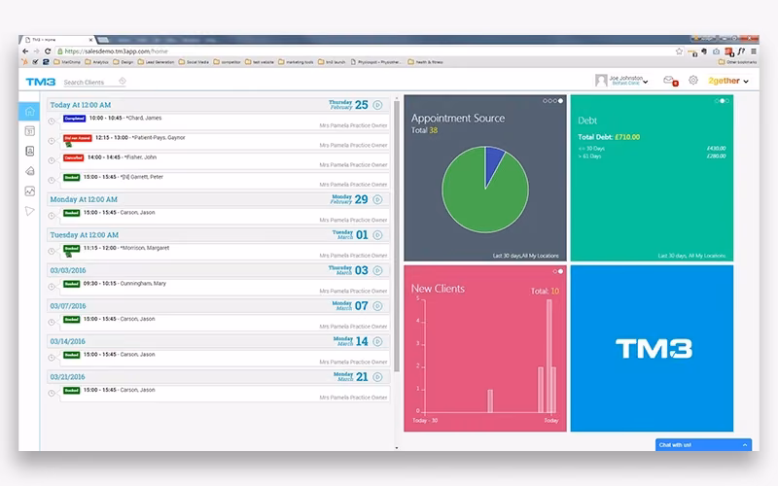Bookmark this page with the star icon
This screenshot has height=486, width=778.
pos(679,52)
